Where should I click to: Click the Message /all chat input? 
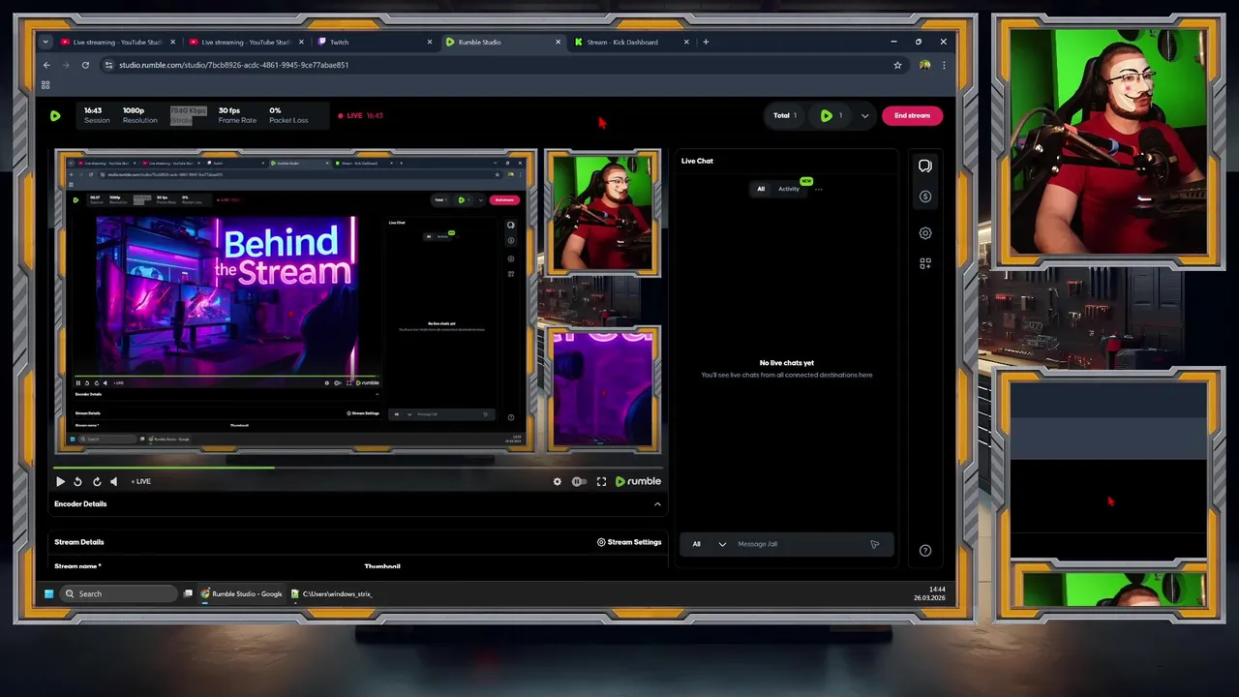pos(799,544)
